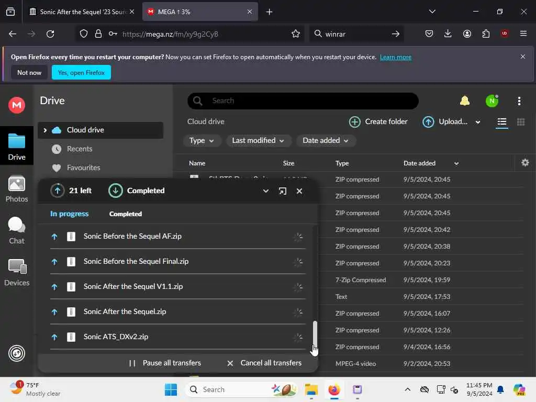Select Sonic Before the Sequel AF.zip transfer
Screen dimensions: 536x402
178,237
